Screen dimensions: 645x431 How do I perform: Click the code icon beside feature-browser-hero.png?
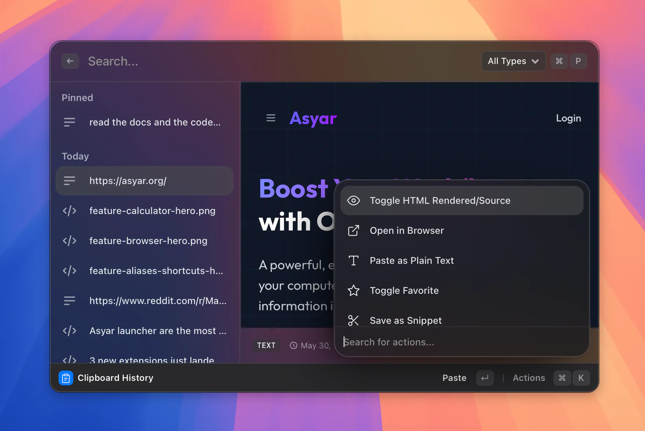pyautogui.click(x=70, y=241)
